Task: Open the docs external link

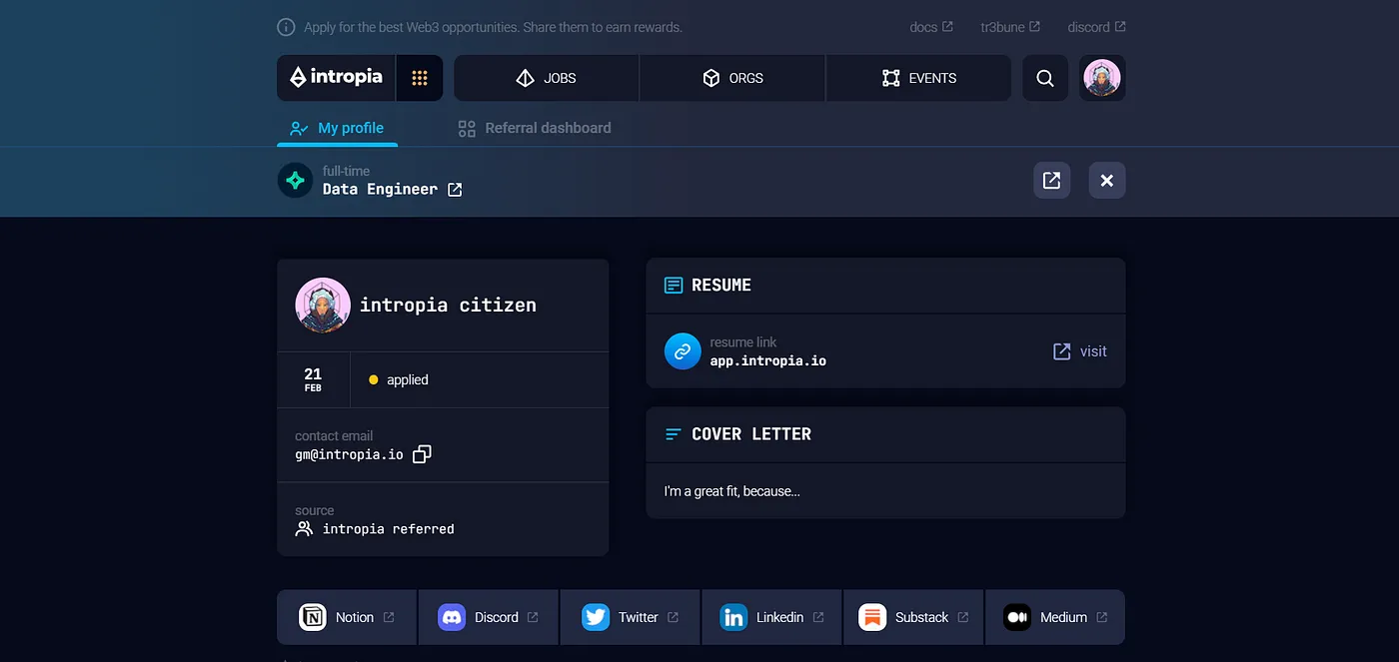Action: [931, 27]
